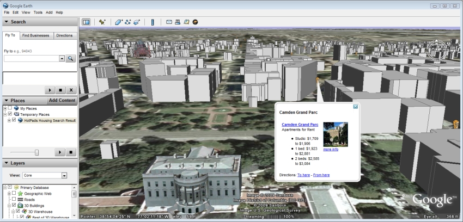The height and width of the screenshot is (222, 463).
Task: Collapse the Search panel
Action: coord(7,22)
